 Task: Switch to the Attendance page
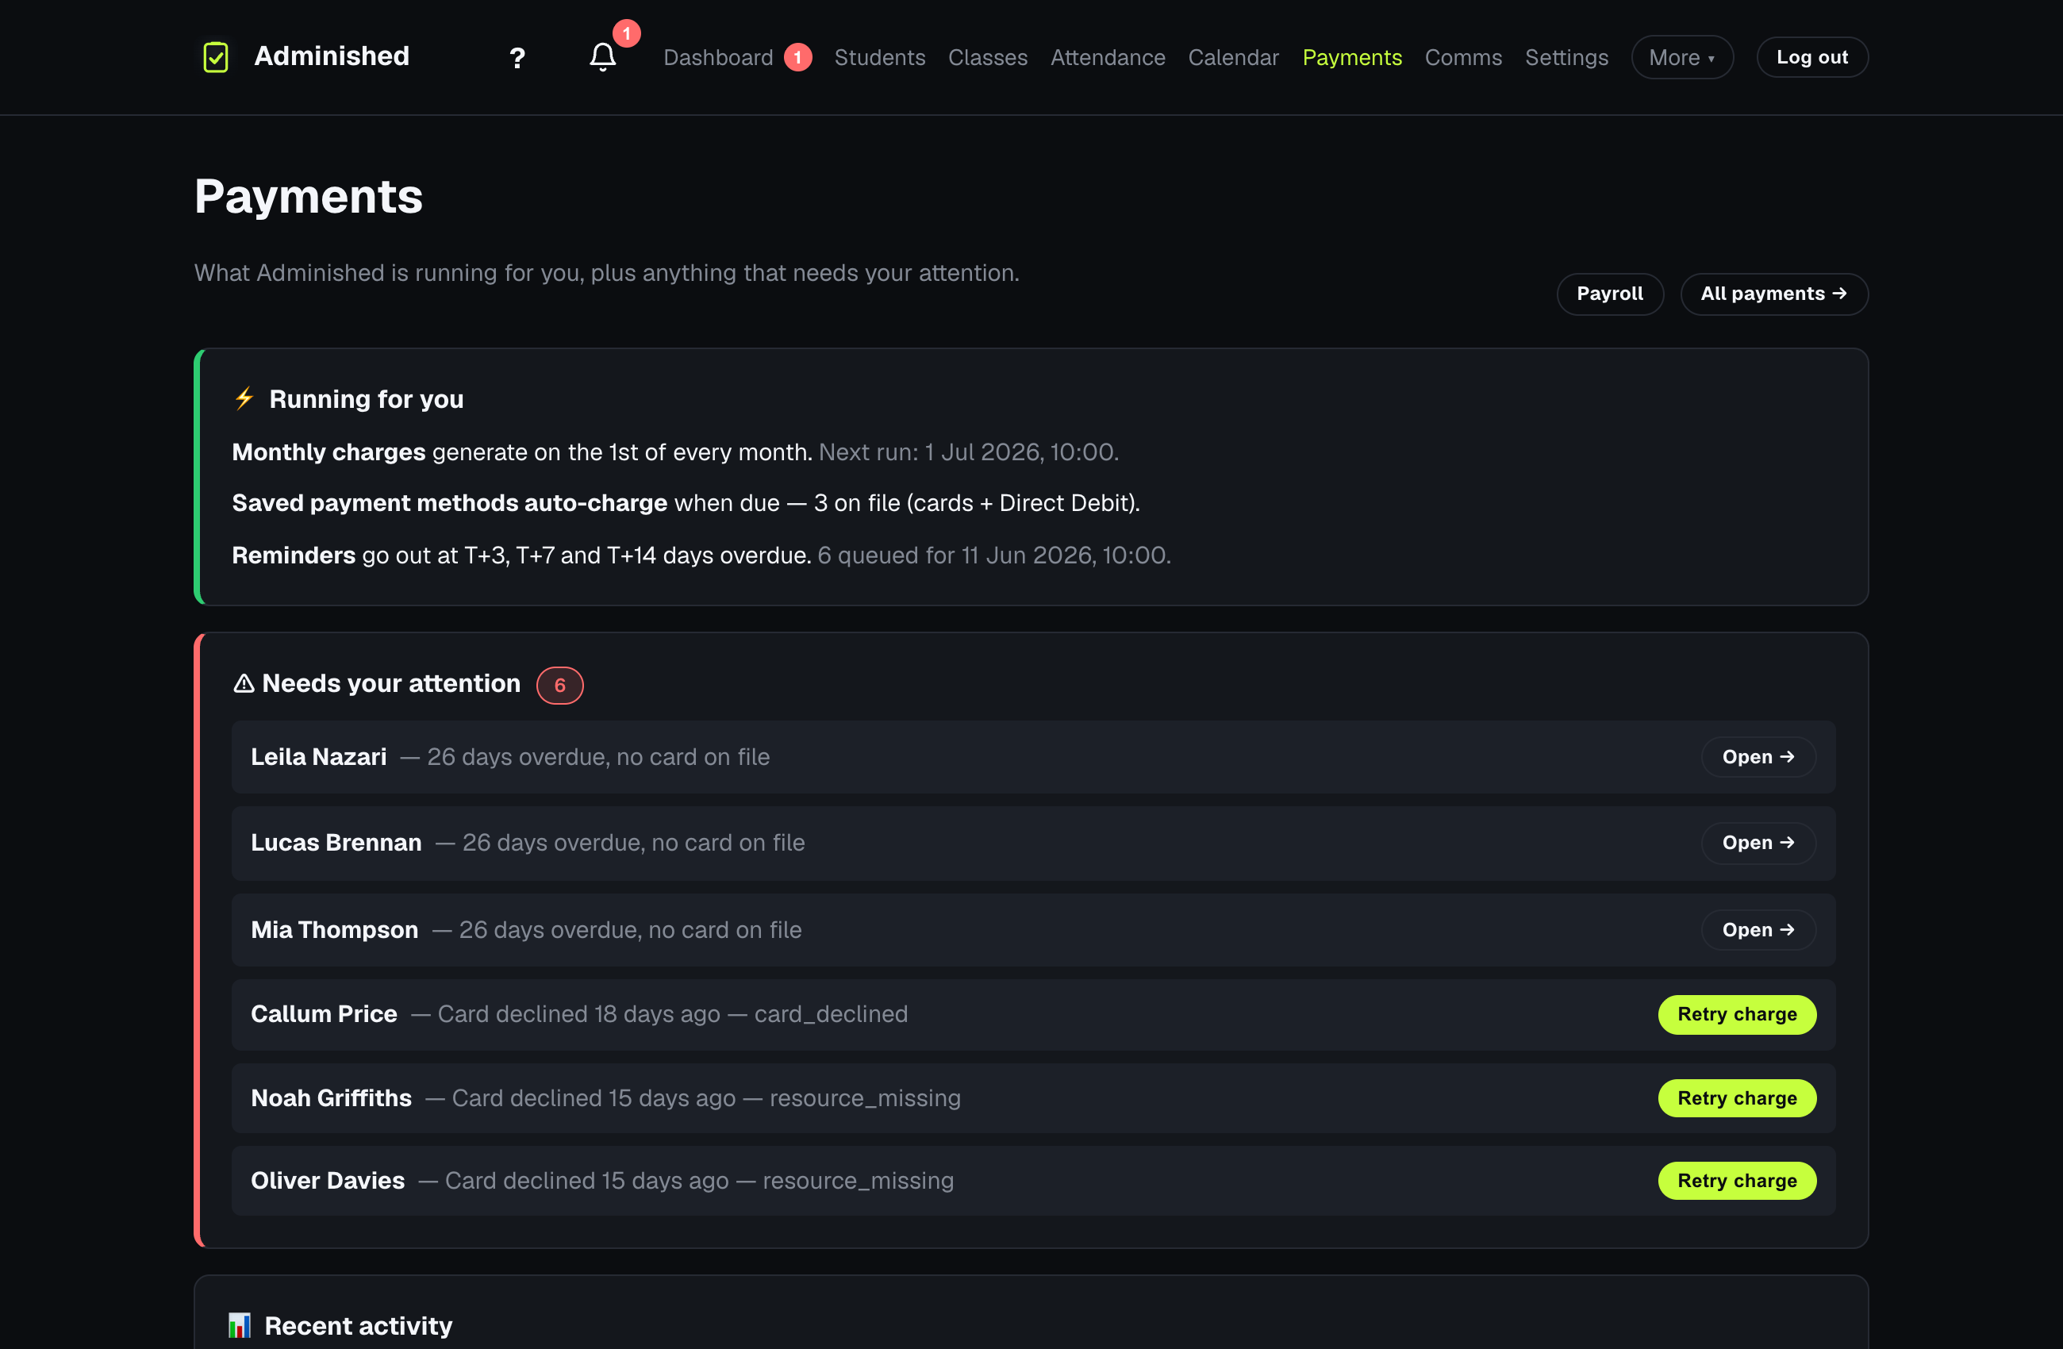pos(1108,57)
